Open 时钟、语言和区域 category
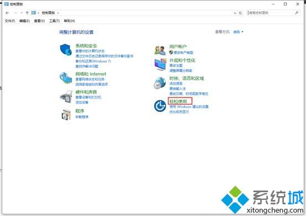 (186, 78)
